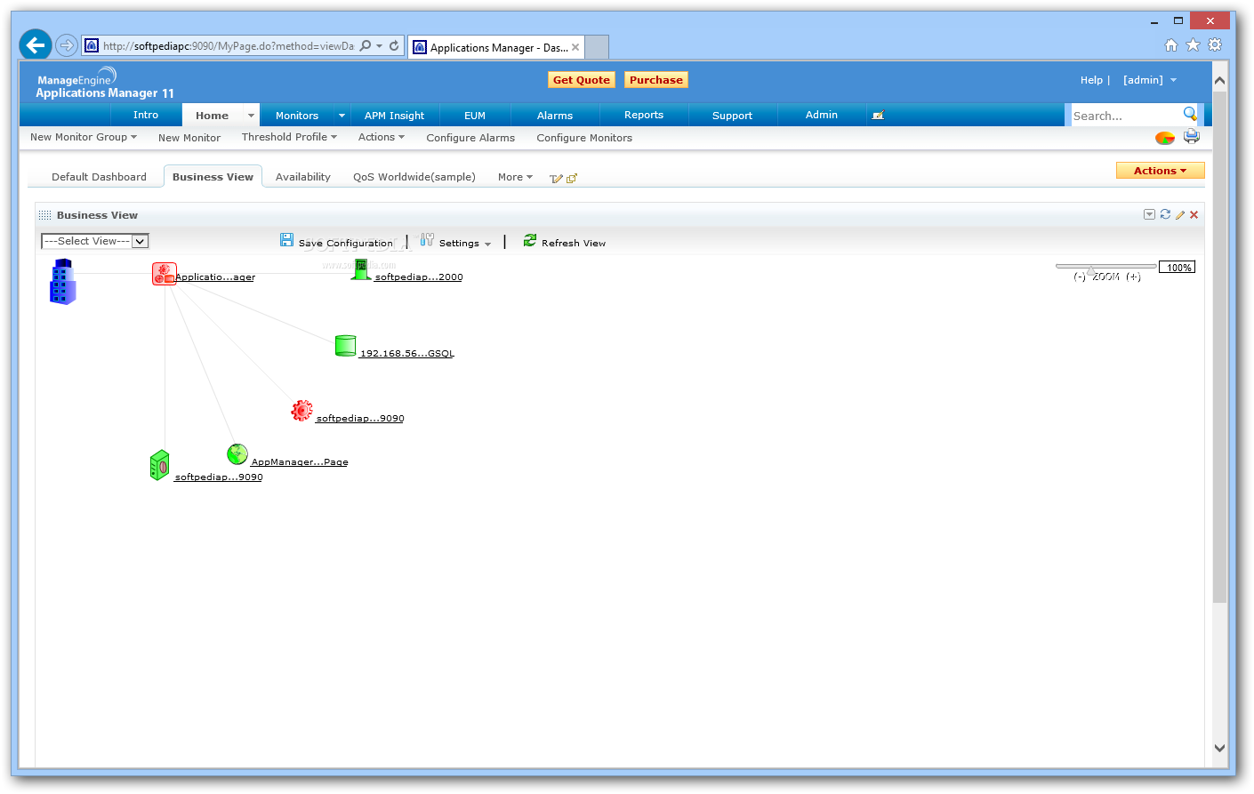This screenshot has width=1254, height=794.
Task: Click the red gear node icon
Action: click(x=301, y=410)
